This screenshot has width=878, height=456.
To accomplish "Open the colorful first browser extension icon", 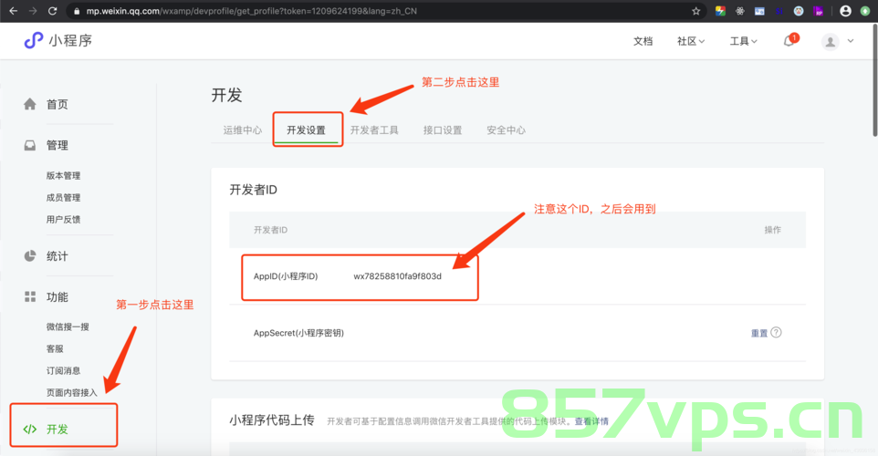I will click(x=721, y=11).
